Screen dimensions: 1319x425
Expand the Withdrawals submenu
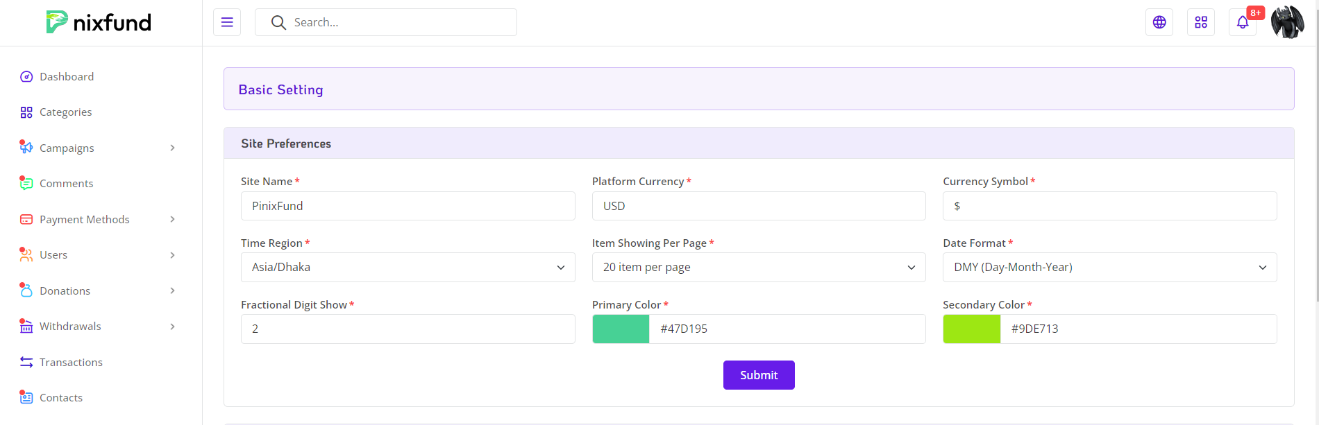click(x=97, y=327)
